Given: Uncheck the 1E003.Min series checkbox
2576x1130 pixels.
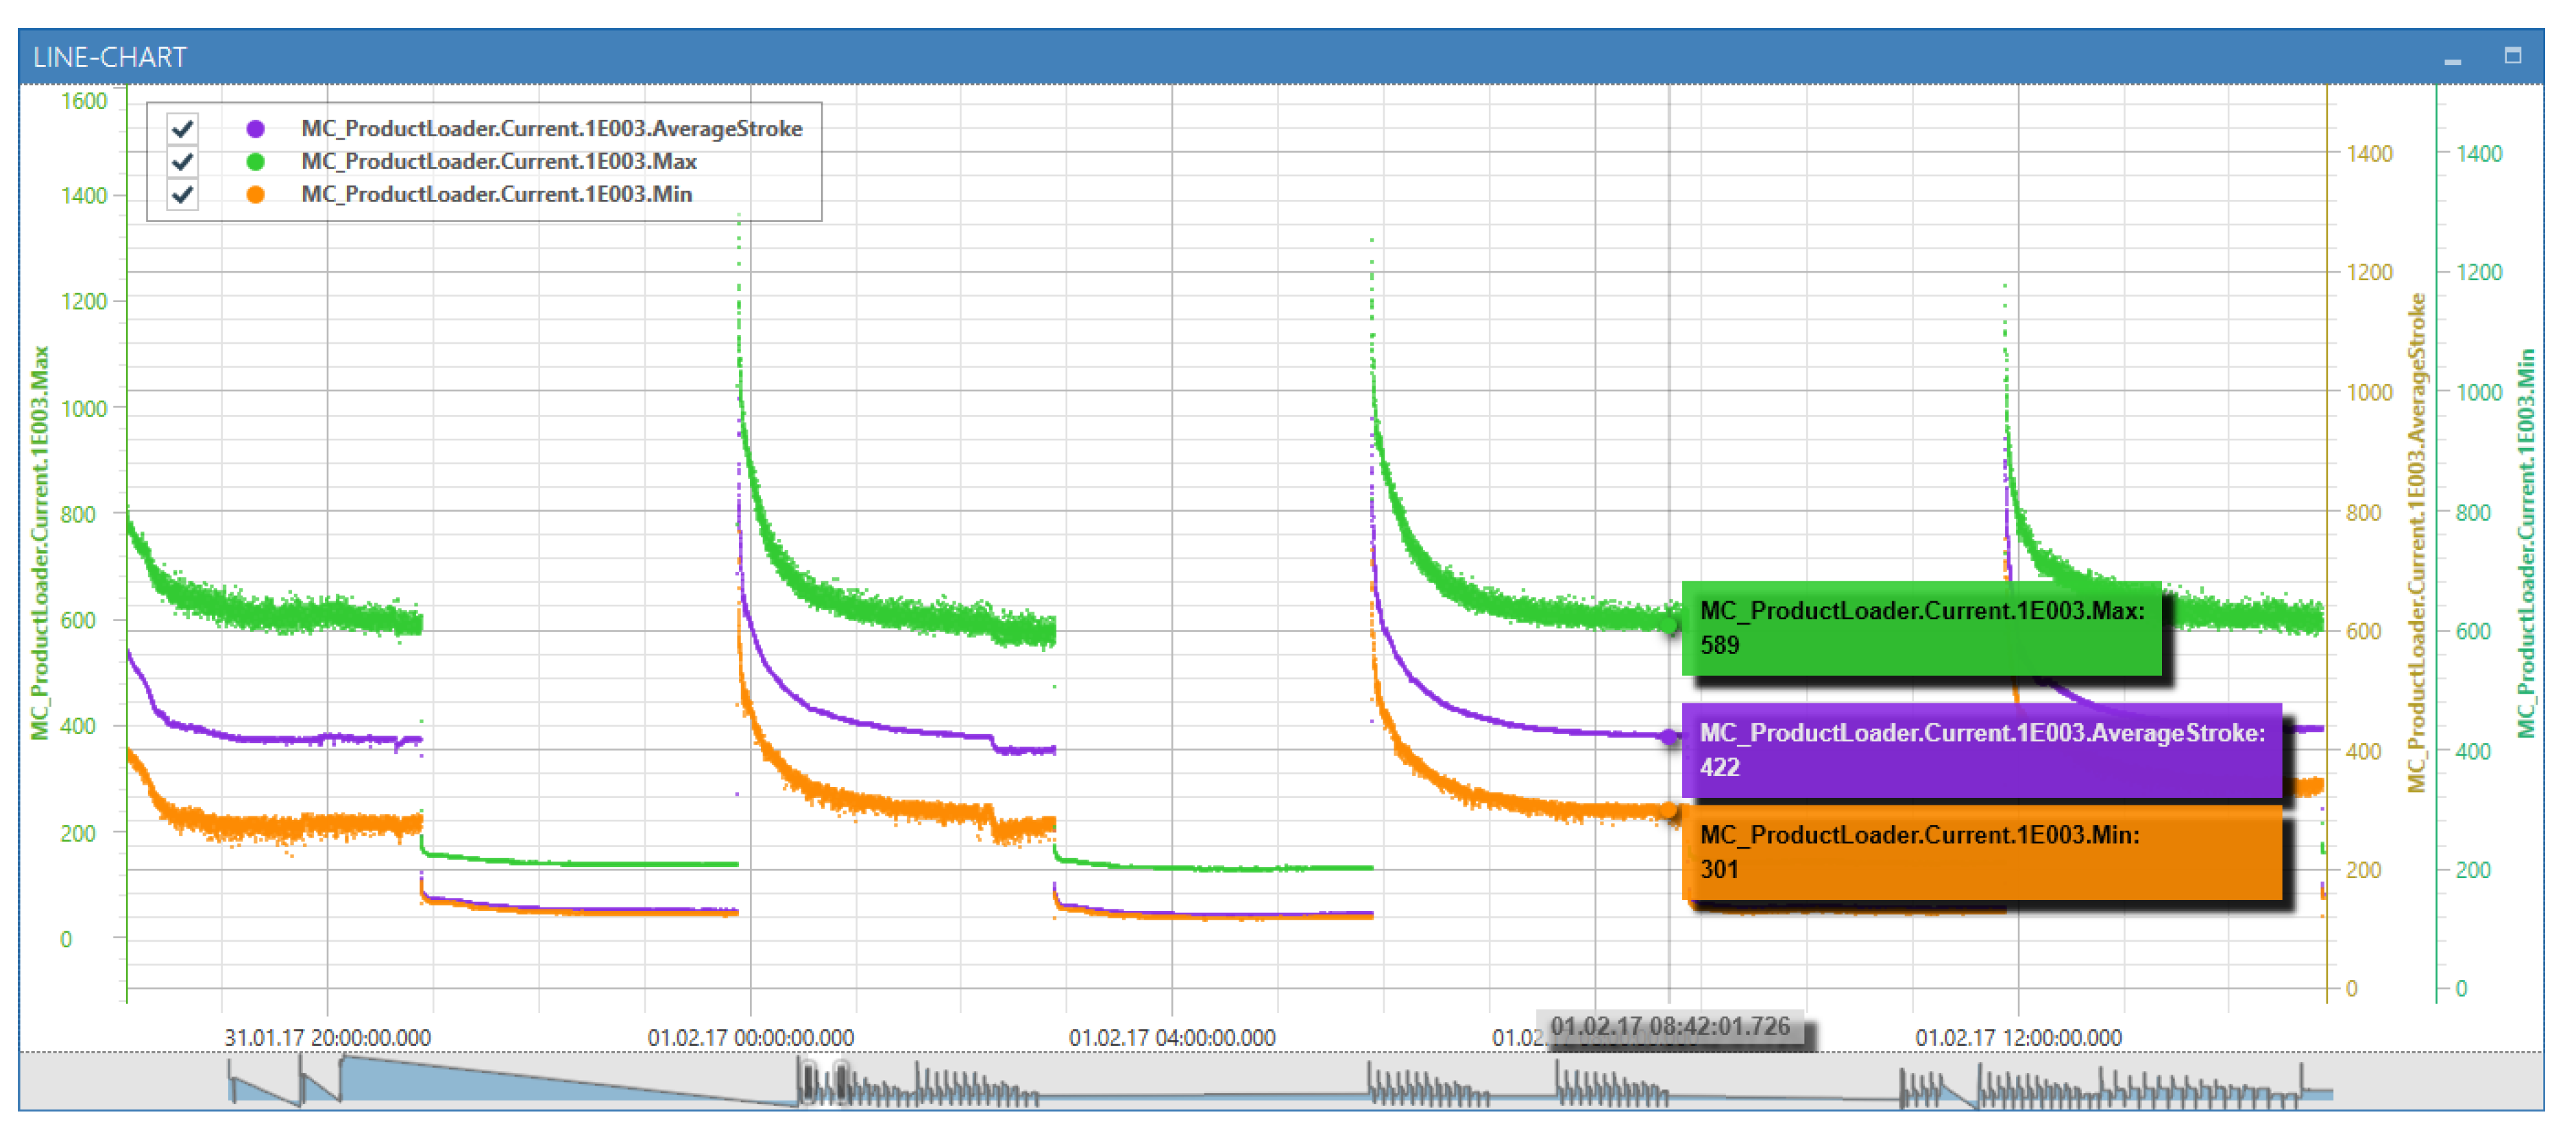Looking at the screenshot, I should pyautogui.click(x=182, y=194).
